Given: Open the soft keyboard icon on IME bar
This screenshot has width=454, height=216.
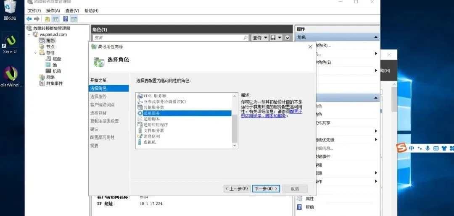Looking at the screenshot, I should tap(436, 148).
